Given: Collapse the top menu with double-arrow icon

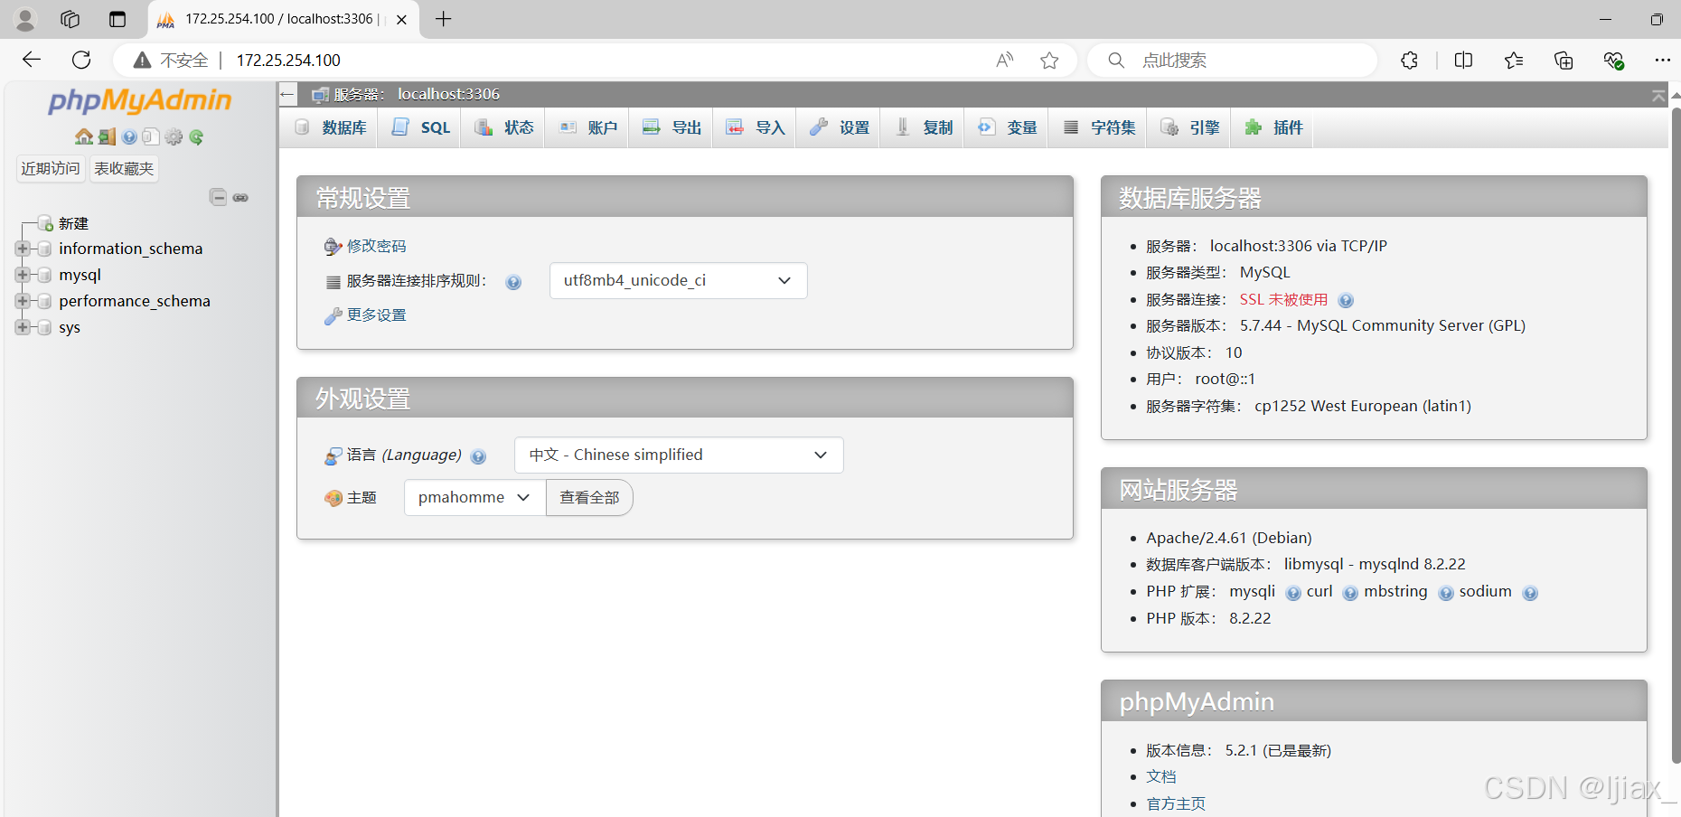Looking at the screenshot, I should 1658,95.
